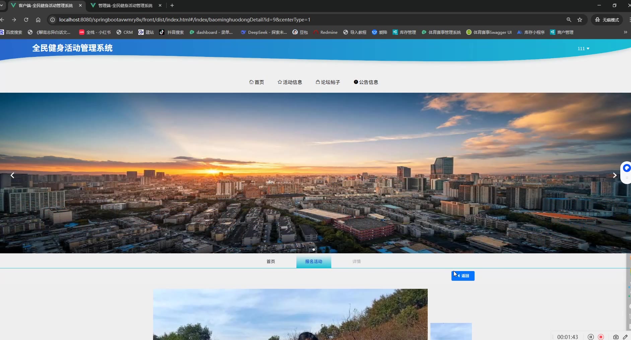Click the 00:01:43 recording timer
Screen dimensions: 631x340
click(x=568, y=337)
